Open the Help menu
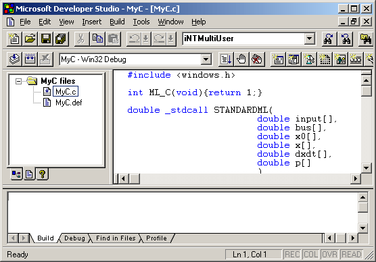 coord(198,22)
